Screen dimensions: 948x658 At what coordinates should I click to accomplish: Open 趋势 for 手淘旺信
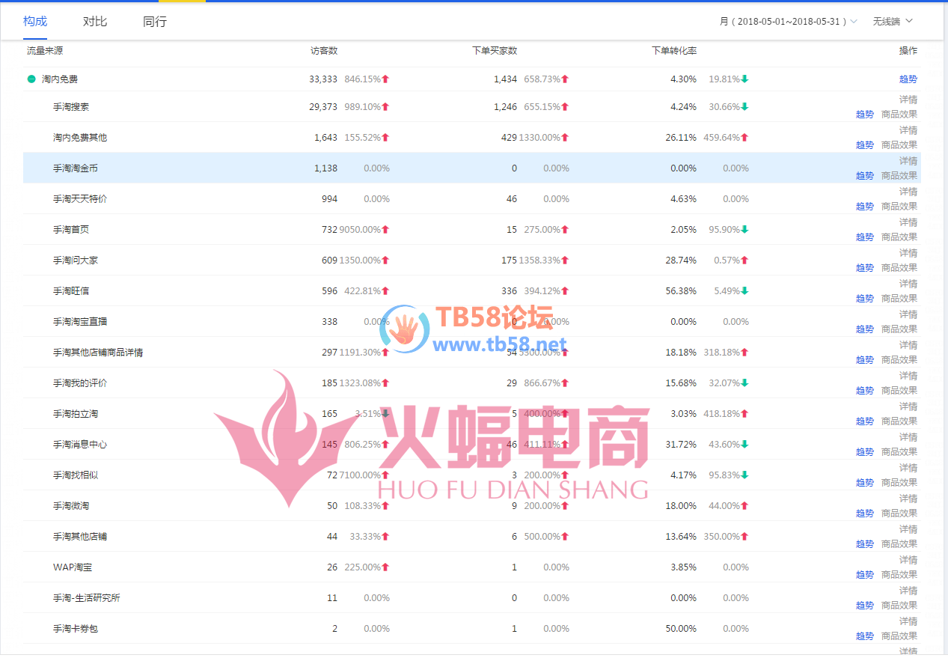pos(865,299)
